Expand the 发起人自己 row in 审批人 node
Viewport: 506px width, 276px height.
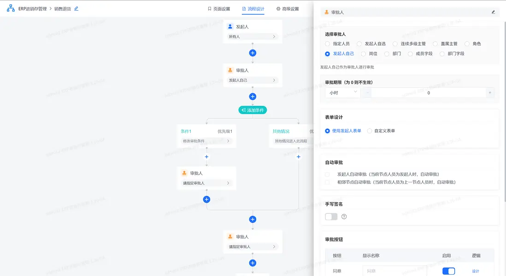pos(253,80)
